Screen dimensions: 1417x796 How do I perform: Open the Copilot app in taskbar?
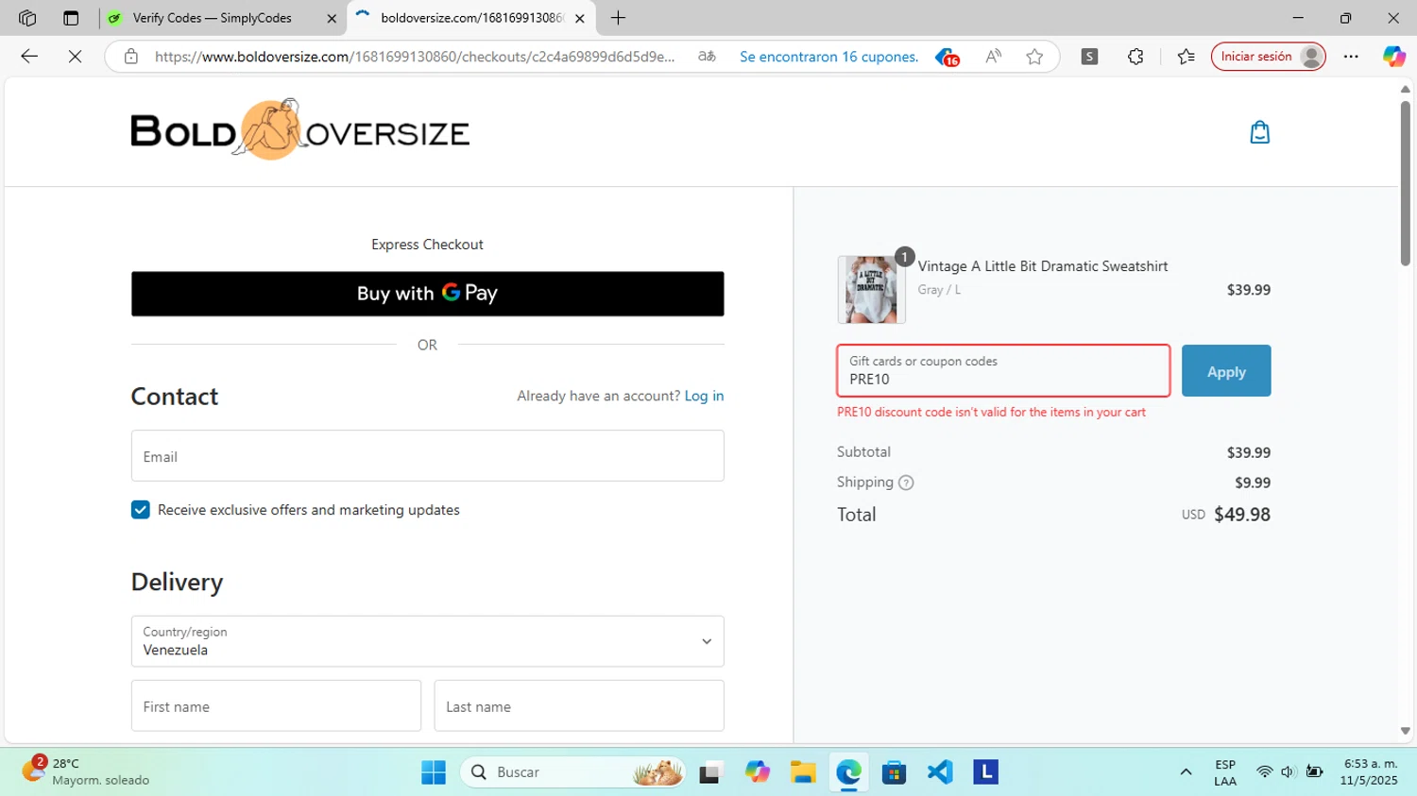tap(758, 772)
